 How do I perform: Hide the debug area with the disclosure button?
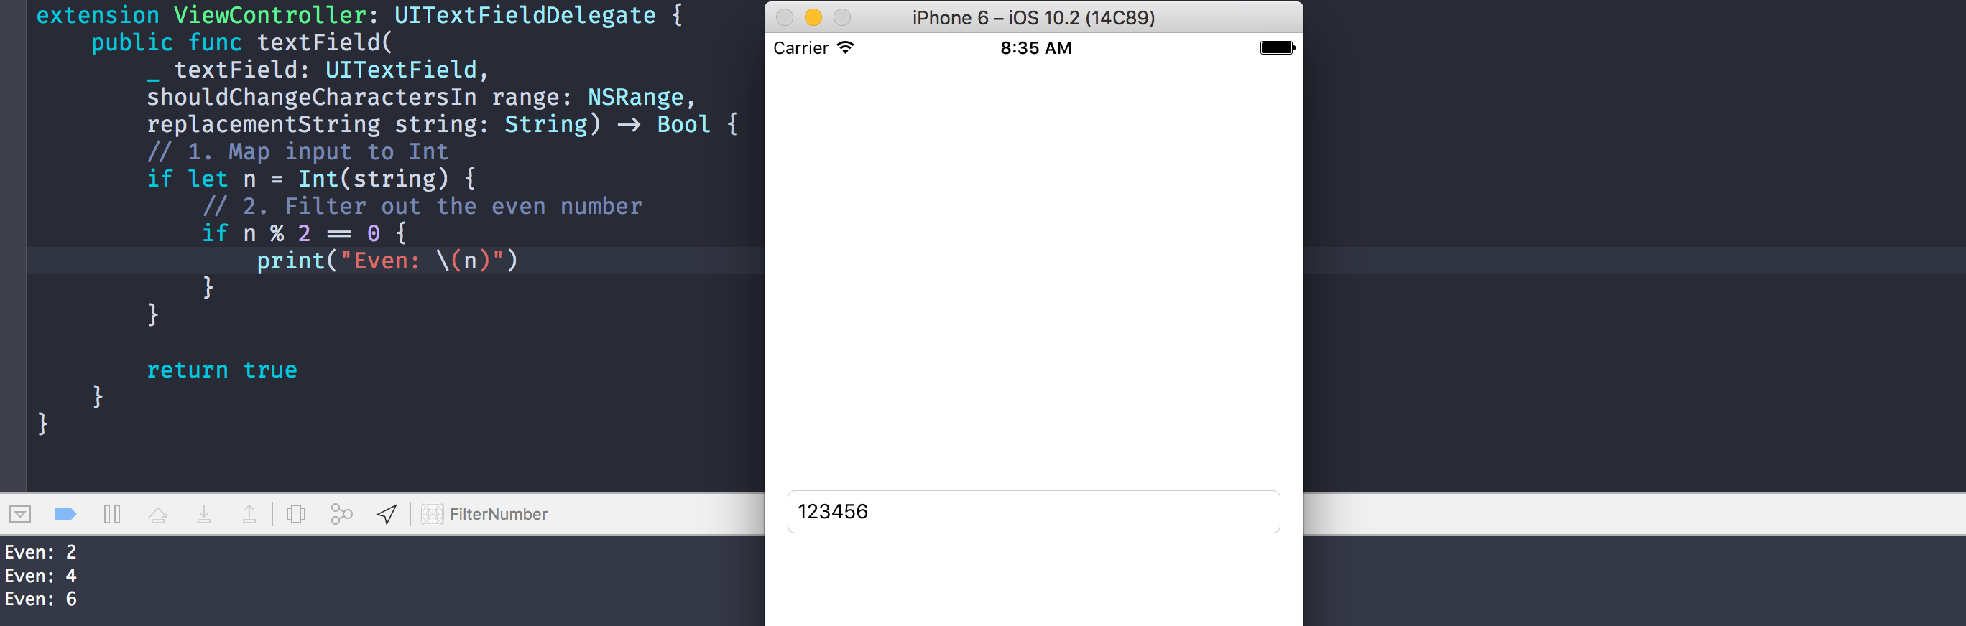coord(20,514)
